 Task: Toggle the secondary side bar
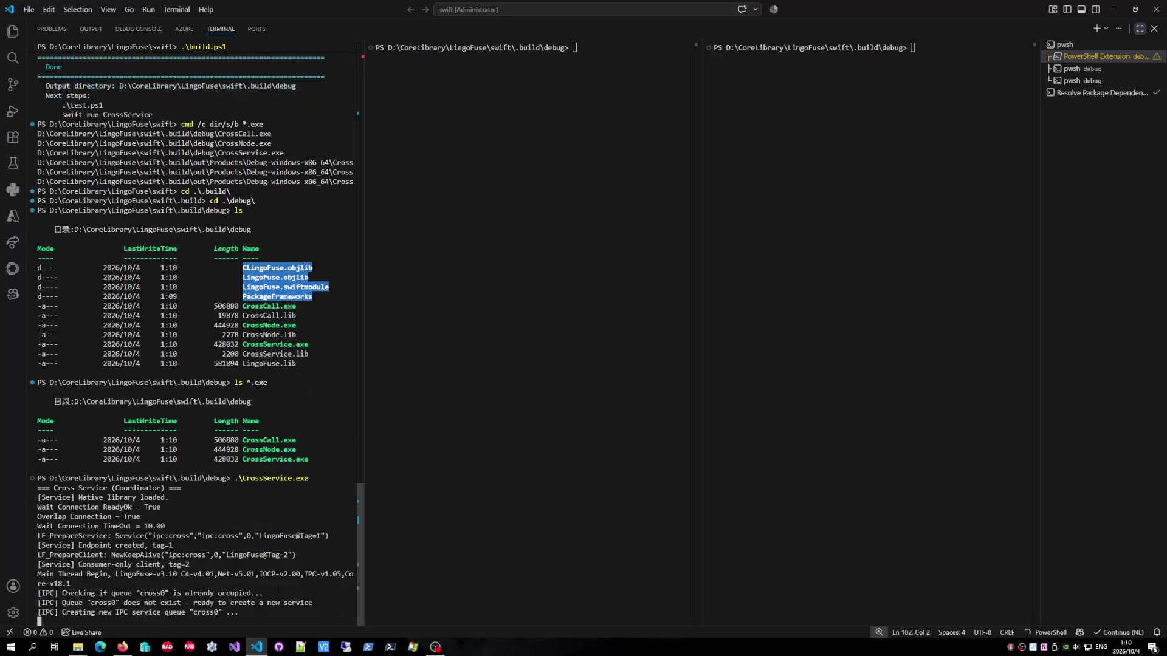pos(1095,9)
